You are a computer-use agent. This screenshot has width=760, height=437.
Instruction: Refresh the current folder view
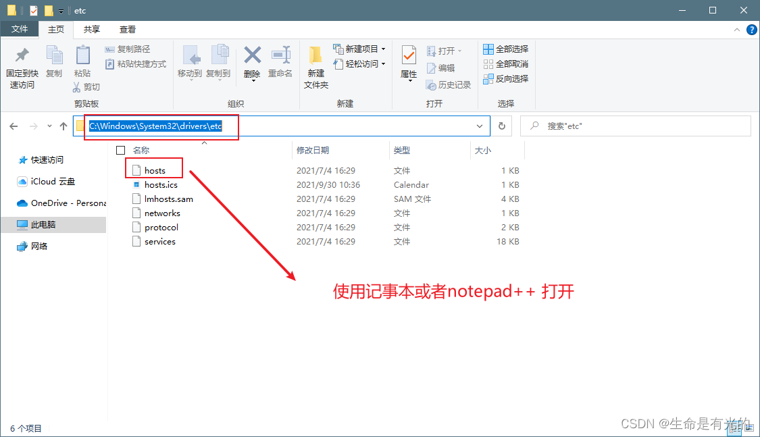tap(501, 126)
